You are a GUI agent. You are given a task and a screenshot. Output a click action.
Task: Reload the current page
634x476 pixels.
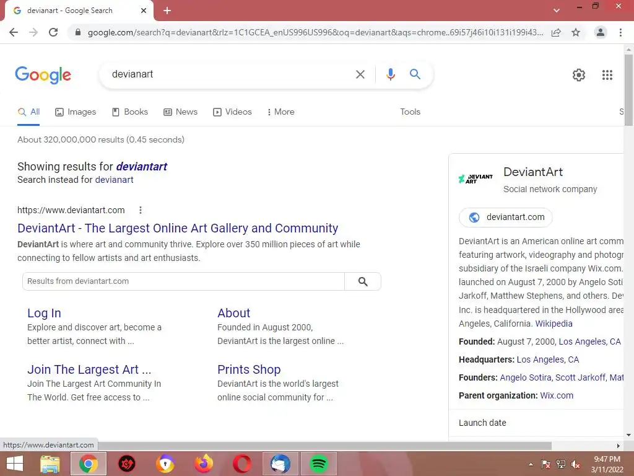click(53, 32)
